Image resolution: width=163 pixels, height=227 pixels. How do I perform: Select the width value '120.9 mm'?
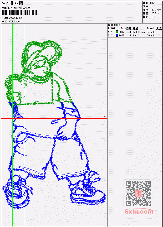tap(156, 13)
